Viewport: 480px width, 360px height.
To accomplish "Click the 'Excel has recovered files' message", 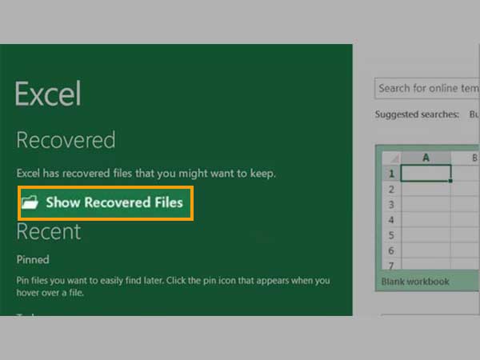I will (x=146, y=174).
